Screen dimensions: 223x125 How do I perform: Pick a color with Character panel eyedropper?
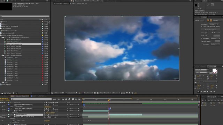210,70
